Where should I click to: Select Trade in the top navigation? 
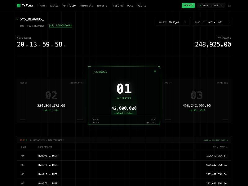tap(42, 5)
